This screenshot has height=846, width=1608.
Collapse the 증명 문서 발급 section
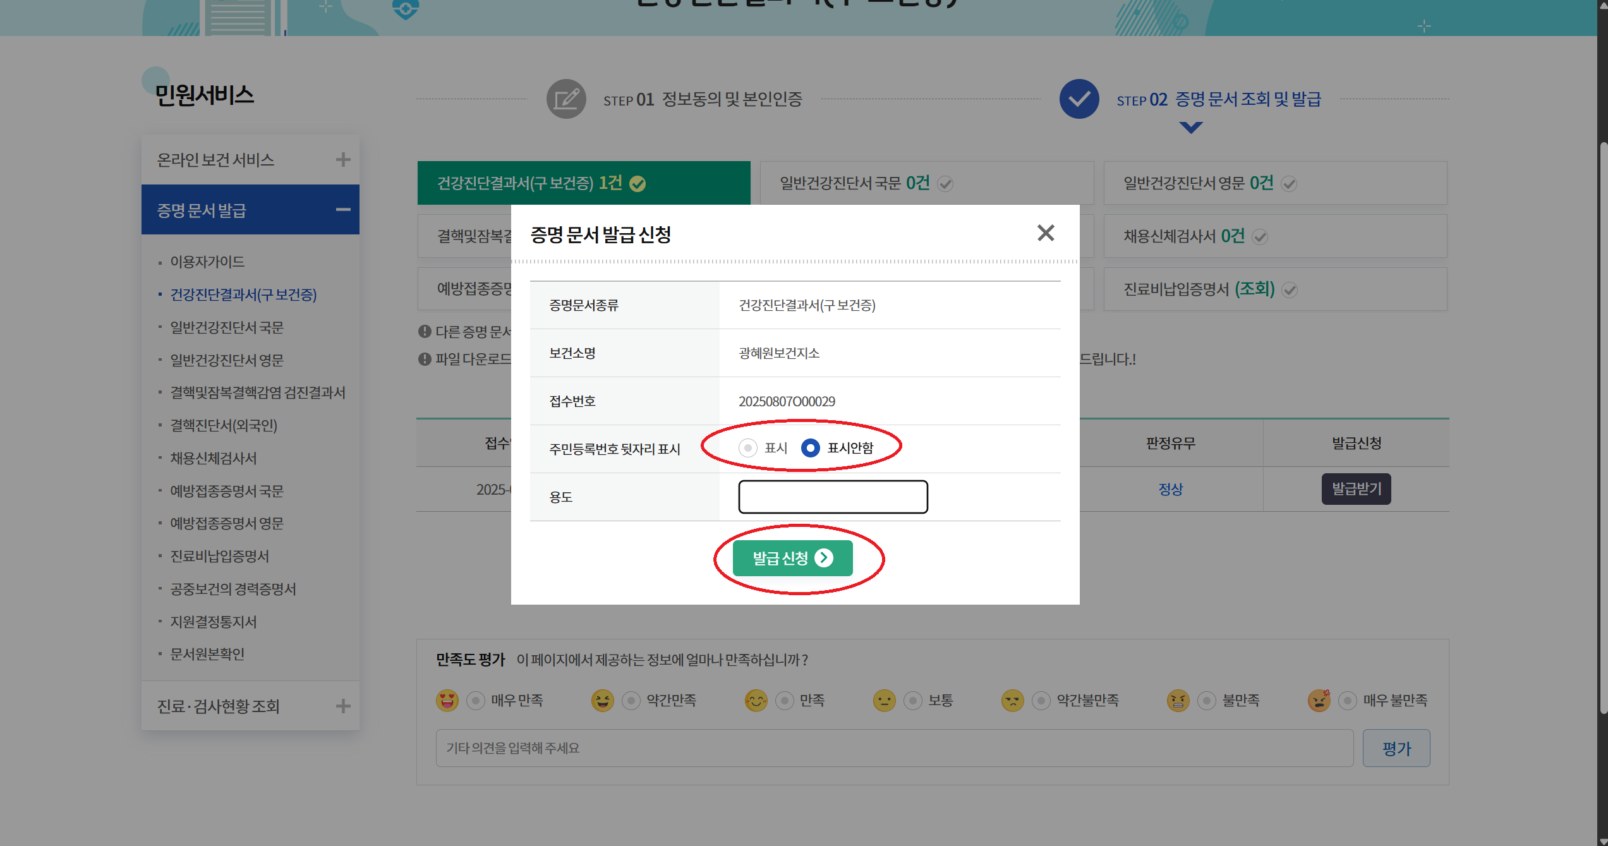[x=343, y=209]
